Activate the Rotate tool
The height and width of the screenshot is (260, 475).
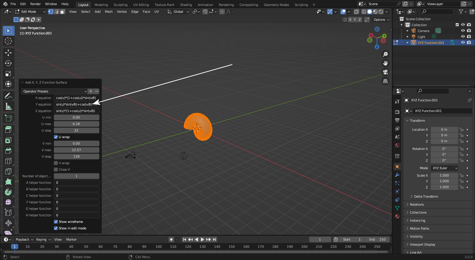(x=8, y=63)
